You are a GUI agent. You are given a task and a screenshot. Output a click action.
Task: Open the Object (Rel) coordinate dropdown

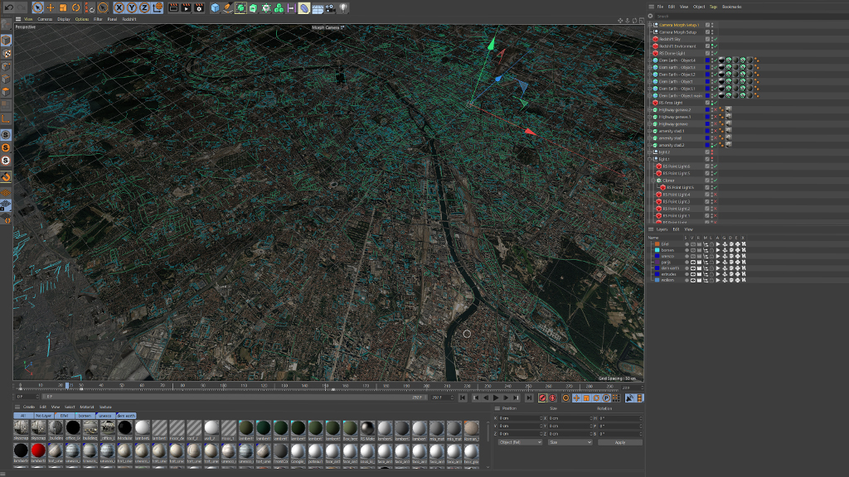tap(520, 442)
